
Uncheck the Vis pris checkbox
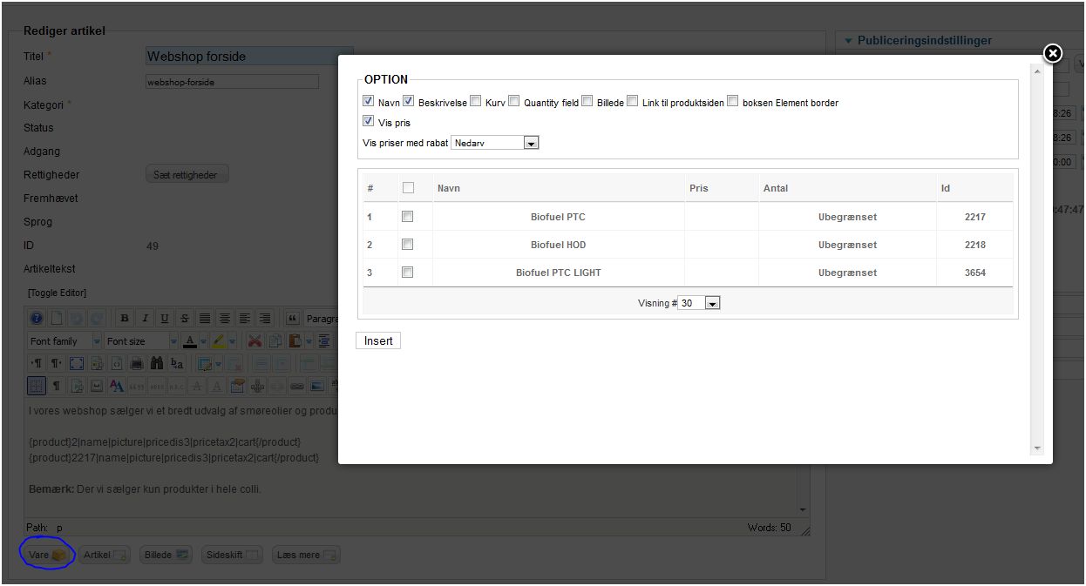tap(368, 121)
